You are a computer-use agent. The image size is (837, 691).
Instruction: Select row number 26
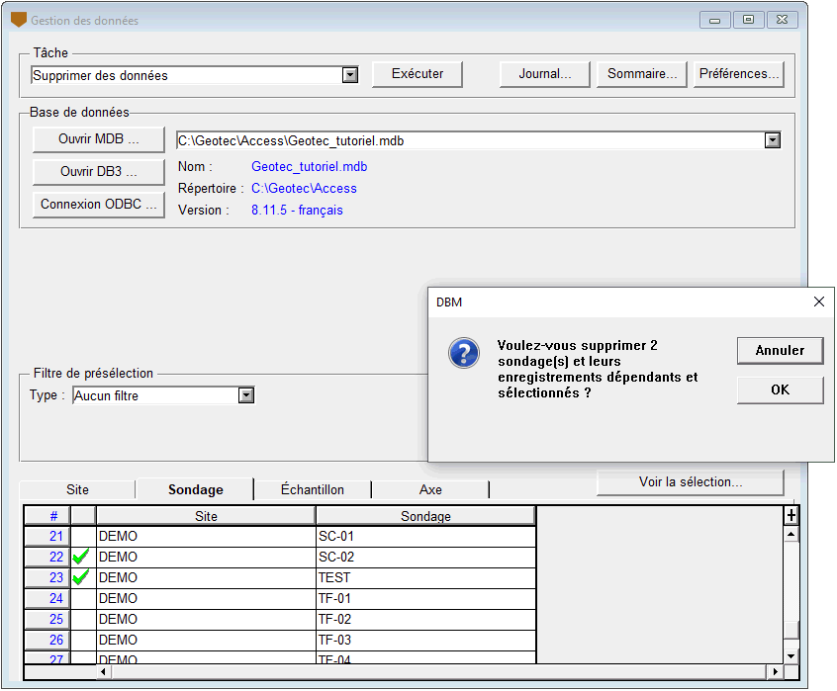47,641
